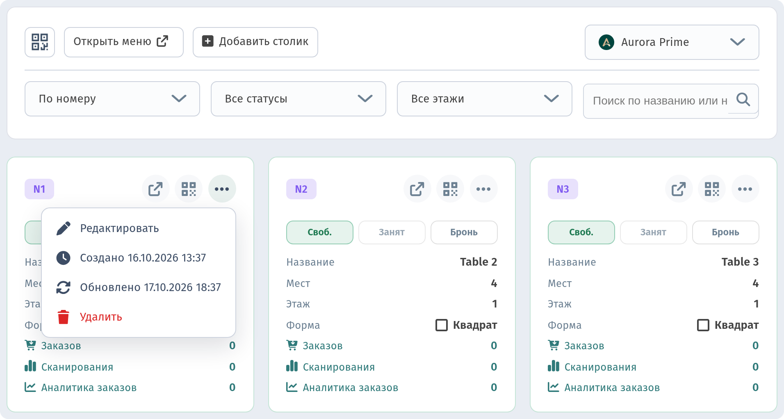Image resolution: width=784 pixels, height=419 pixels.
Task: Open table N2 external link icon
Action: [x=417, y=189]
